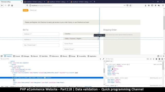This screenshot has height=92, width=165.
Task: Open the Storage tab
Action: 72,56
